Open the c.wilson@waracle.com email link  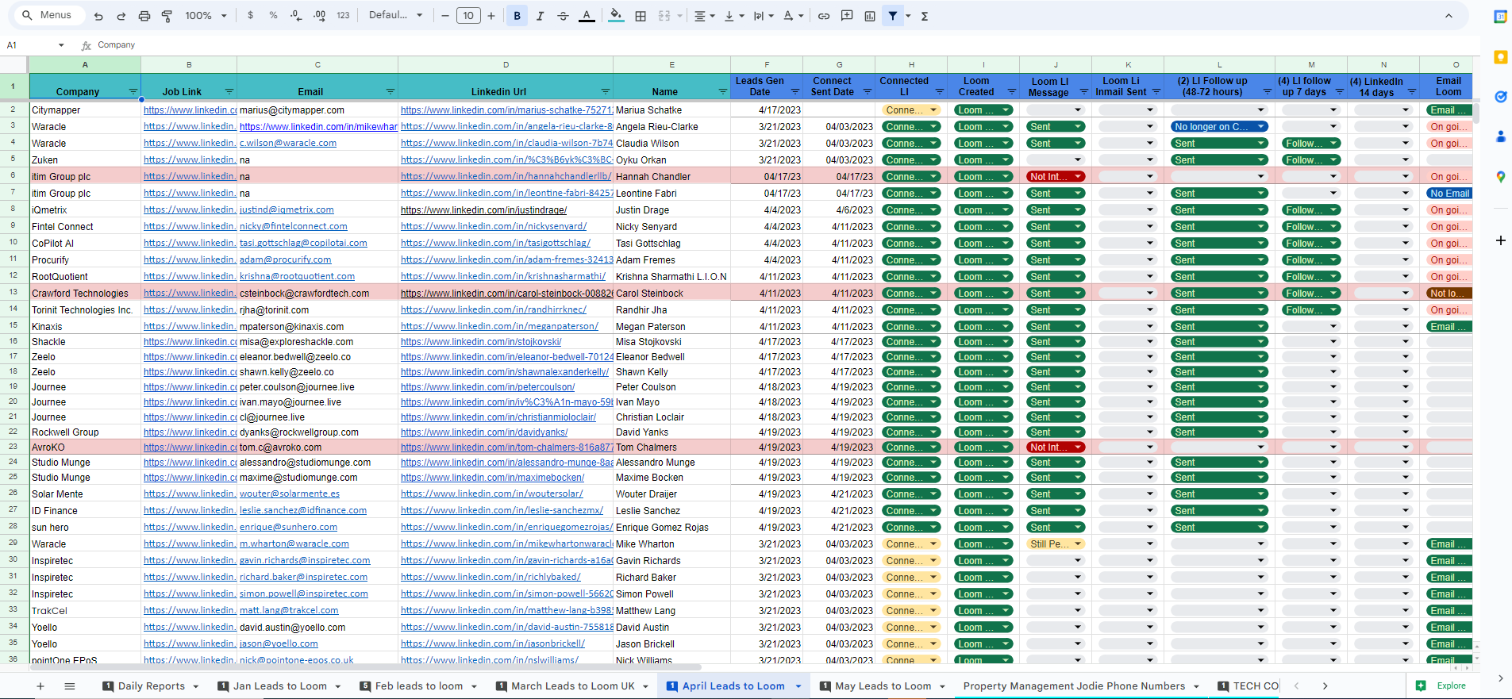coord(288,144)
